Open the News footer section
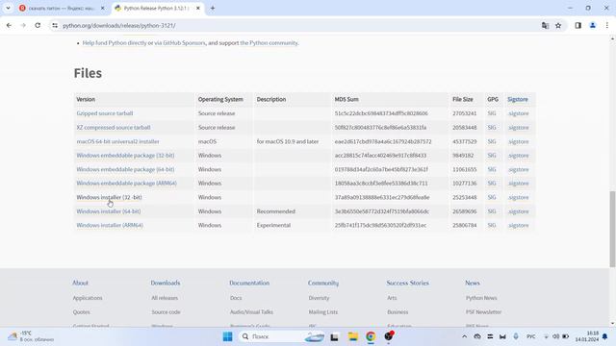Screen dimensions: 616x346 click(473, 283)
